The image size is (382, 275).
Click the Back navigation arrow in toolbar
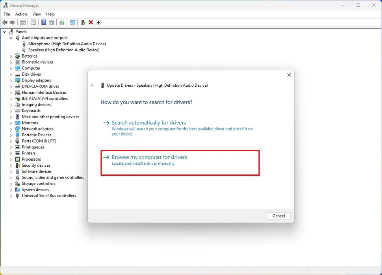(4, 22)
